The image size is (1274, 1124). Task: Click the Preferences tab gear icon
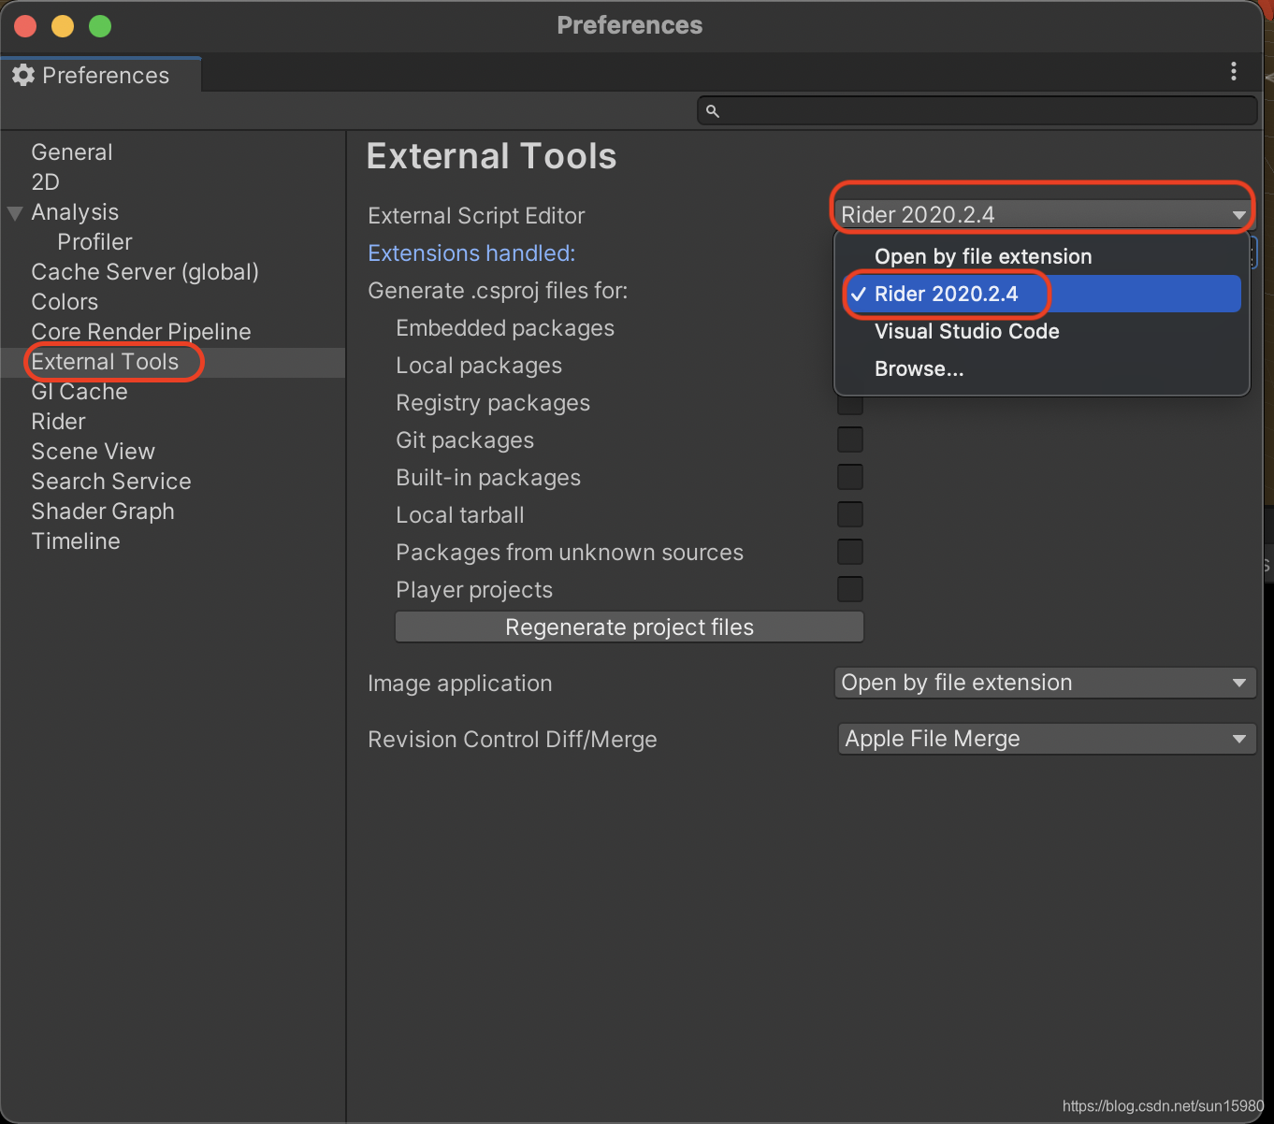click(23, 75)
